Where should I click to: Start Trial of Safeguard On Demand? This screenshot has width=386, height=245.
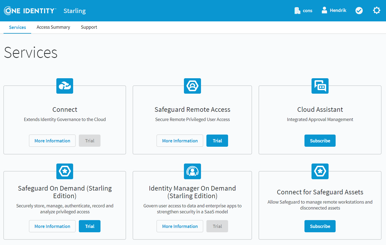(90, 226)
